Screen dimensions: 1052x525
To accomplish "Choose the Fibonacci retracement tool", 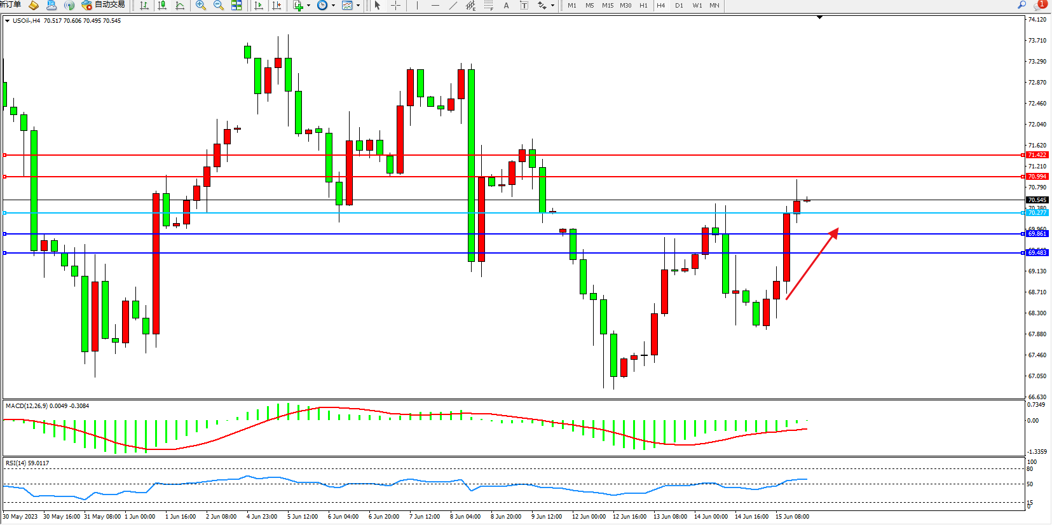I will click(488, 5).
